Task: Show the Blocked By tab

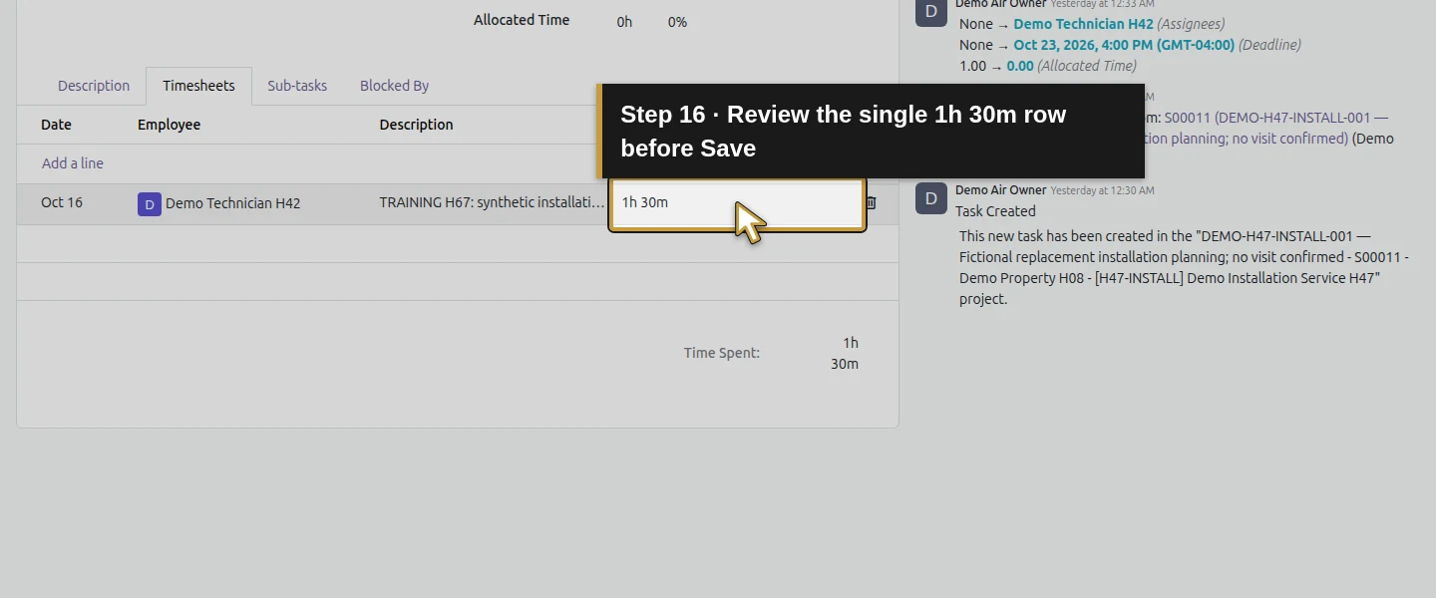Action: coord(394,86)
